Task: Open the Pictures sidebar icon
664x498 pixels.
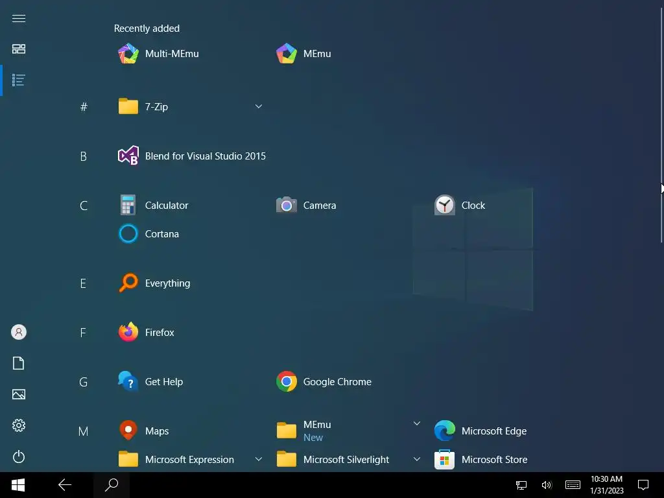Action: coord(19,394)
